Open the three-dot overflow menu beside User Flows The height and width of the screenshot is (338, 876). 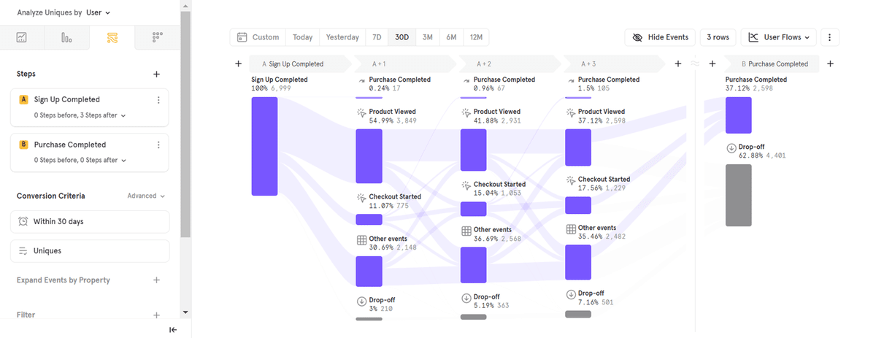click(x=830, y=37)
